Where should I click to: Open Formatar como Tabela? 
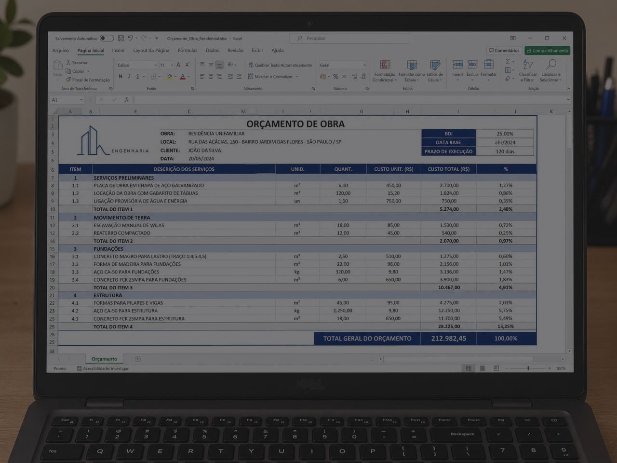coord(412,71)
